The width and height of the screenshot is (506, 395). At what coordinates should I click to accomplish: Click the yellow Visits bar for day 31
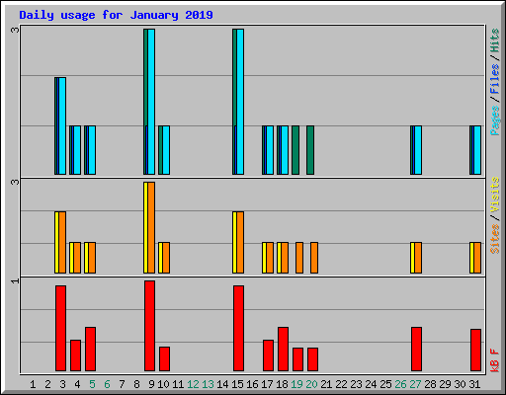pos(471,258)
